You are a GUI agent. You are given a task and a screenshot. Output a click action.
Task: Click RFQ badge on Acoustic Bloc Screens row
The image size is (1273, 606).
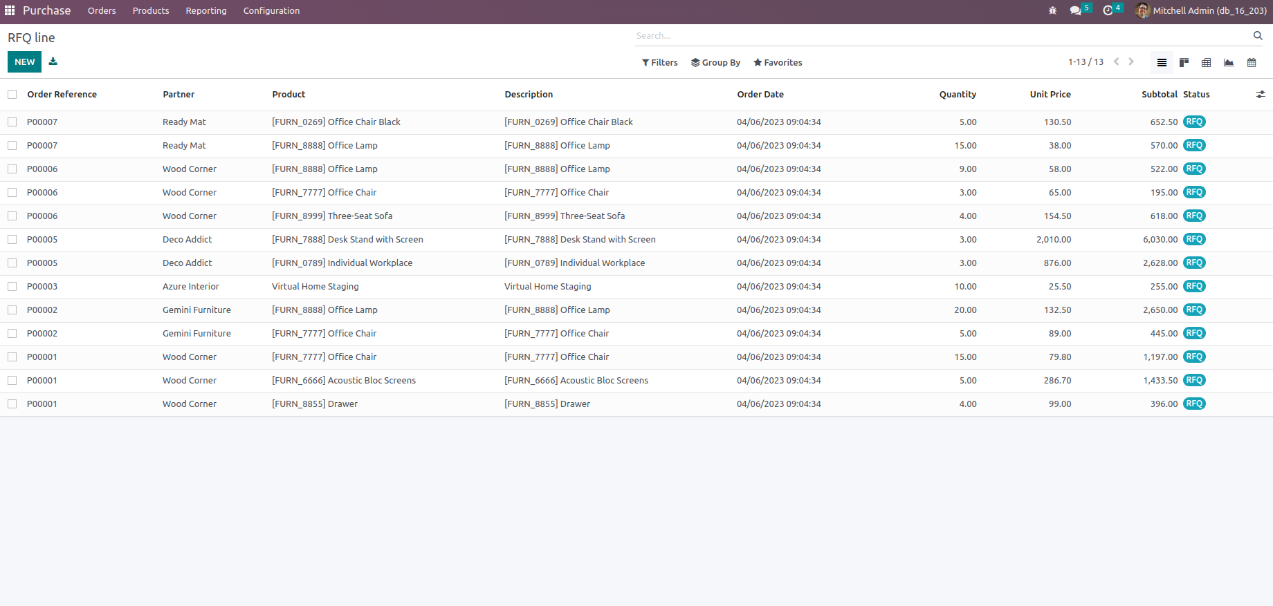coord(1194,380)
